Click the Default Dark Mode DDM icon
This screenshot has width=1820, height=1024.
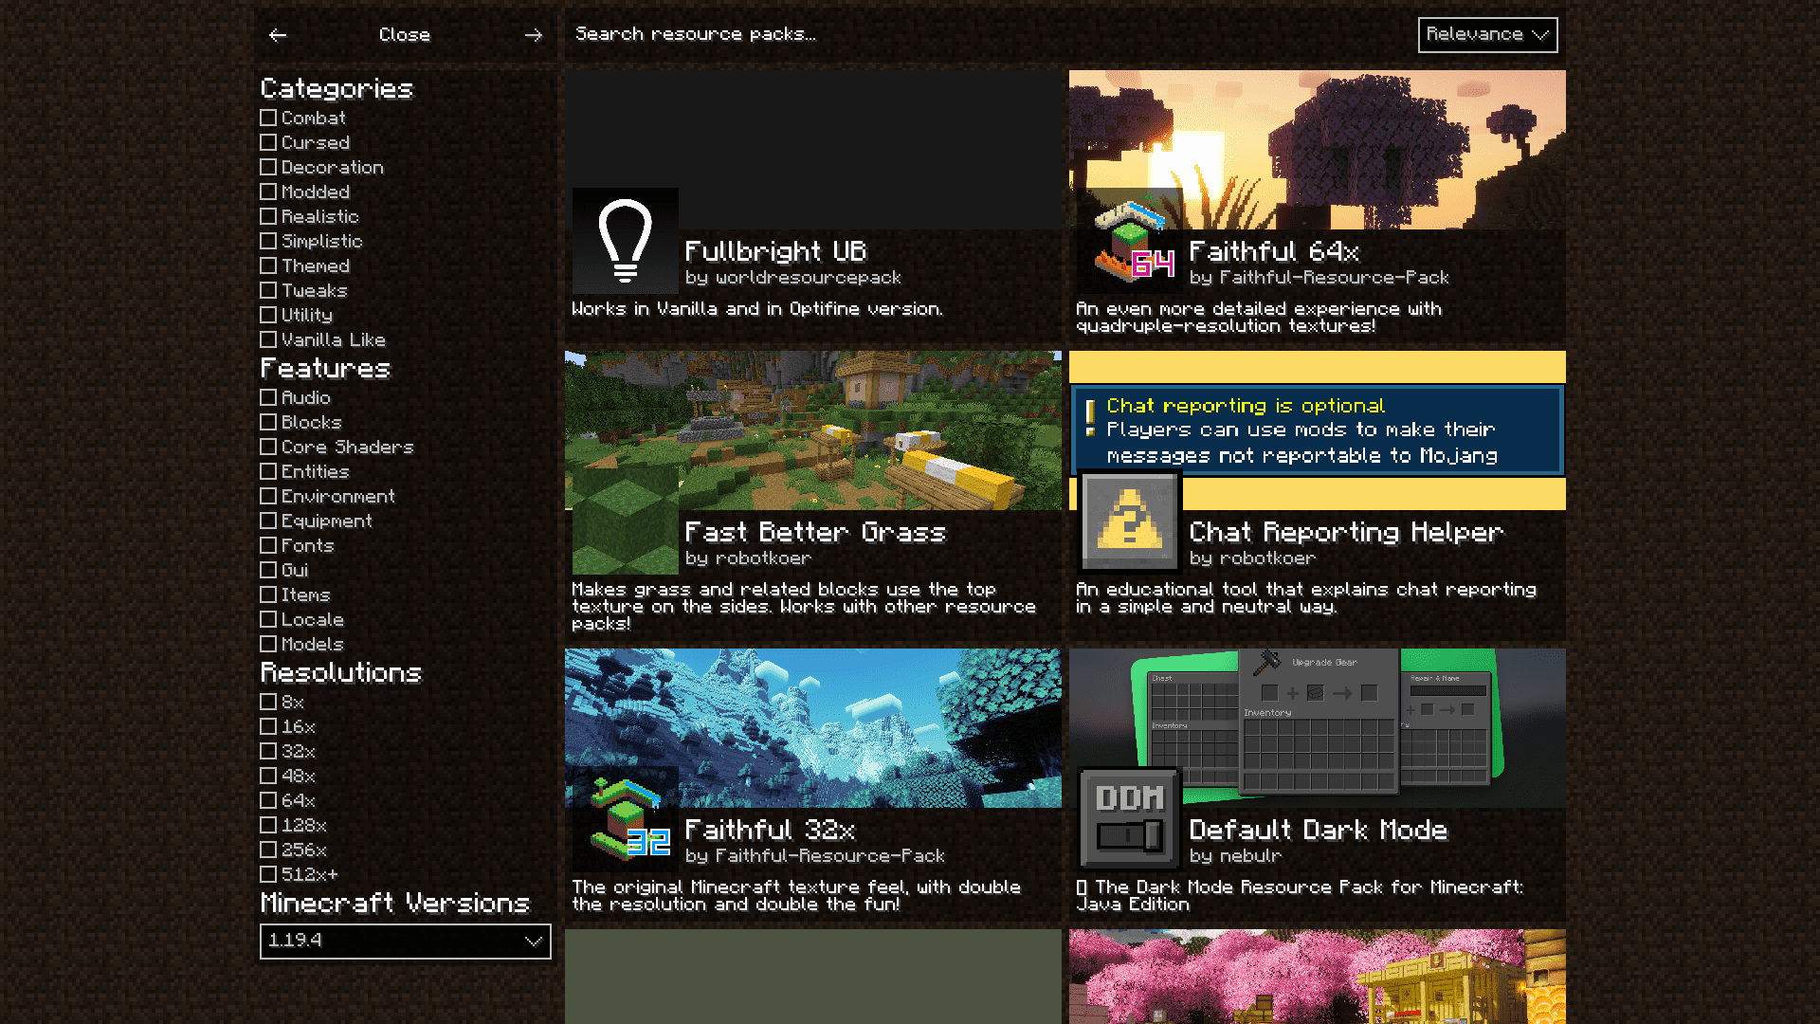tap(1130, 819)
